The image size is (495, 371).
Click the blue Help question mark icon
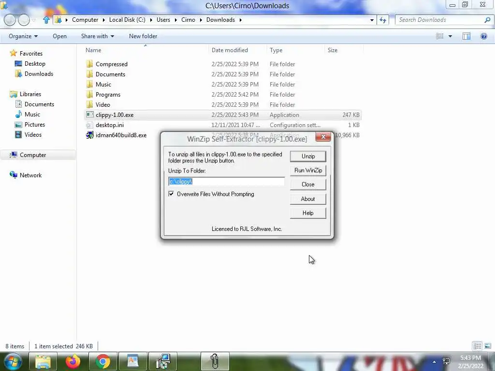(x=483, y=36)
